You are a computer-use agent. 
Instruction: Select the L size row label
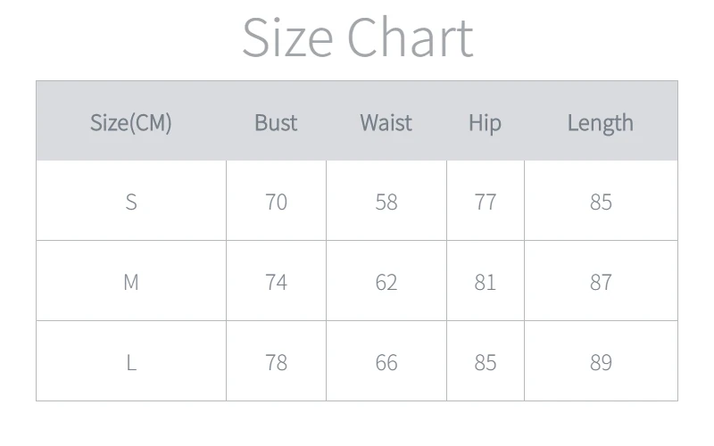131,362
